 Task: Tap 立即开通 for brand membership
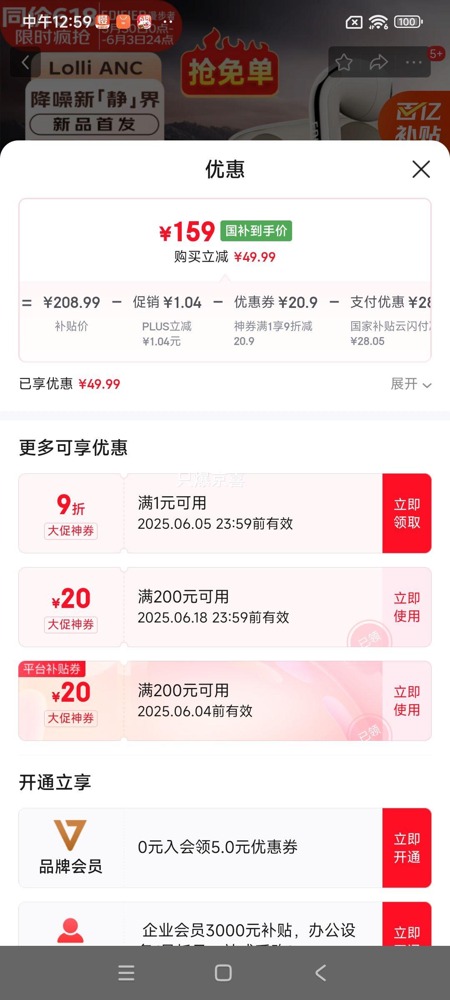pos(407,848)
